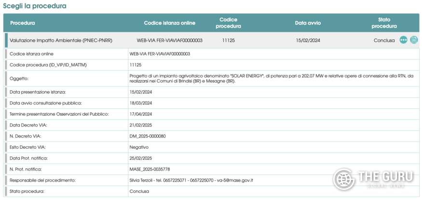Click the Scegli la procedura heading
Viewport: 422px width, 200px height.
coord(35,6)
